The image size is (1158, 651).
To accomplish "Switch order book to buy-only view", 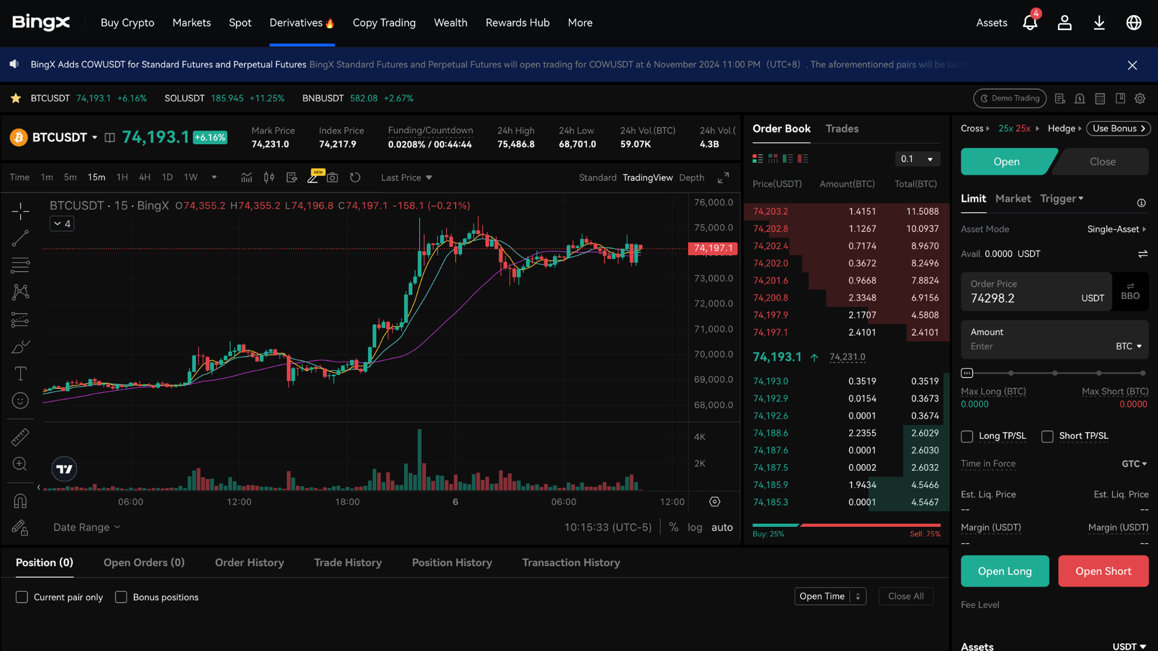I will point(788,159).
